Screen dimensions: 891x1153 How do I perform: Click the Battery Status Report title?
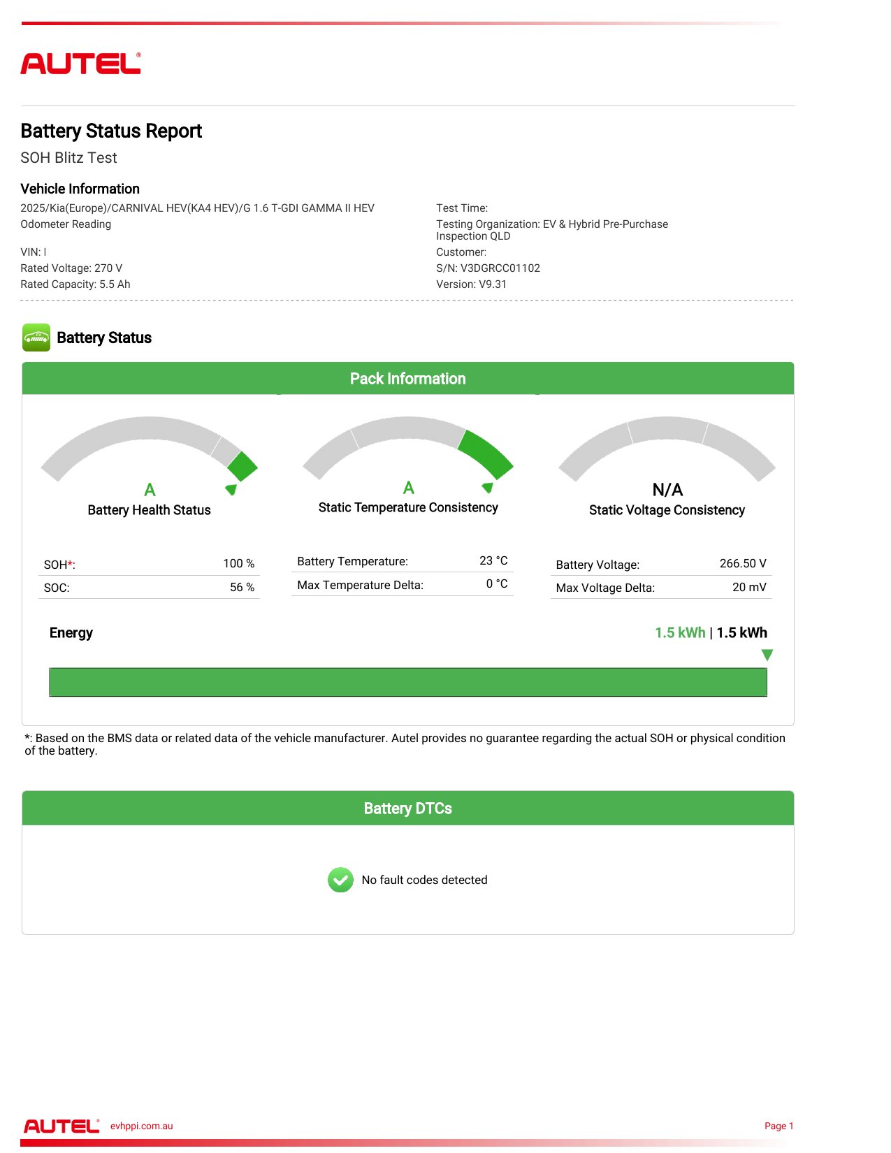tap(111, 131)
